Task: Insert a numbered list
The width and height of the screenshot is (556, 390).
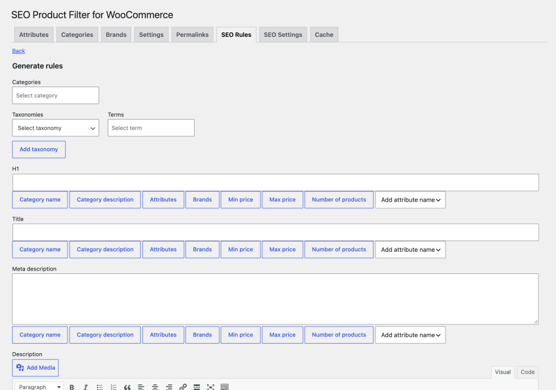Action: click(x=113, y=387)
